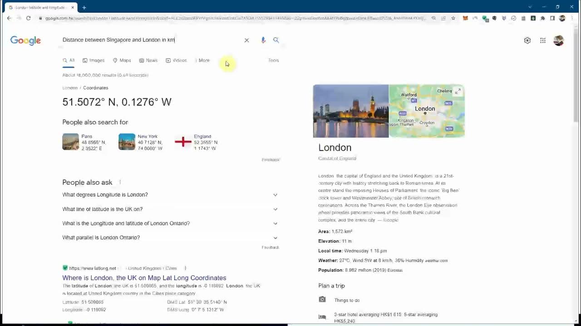Reload the current page
Screen dimensions: 581x326
coord(28,18)
